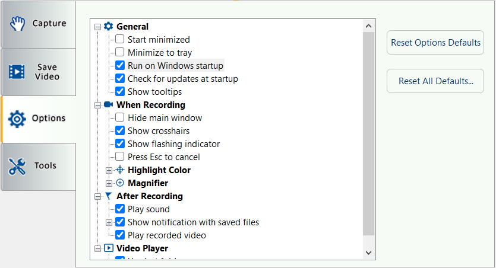496x268 pixels.
Task: Uncheck Run on Windows startup
Action: 120,66
